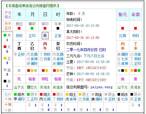Viewport: 146px width, 114px height.
Task: Click the 壬 七杀 cell under 阳水
Action: pyautogui.click(x=123, y=99)
